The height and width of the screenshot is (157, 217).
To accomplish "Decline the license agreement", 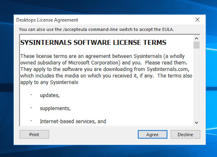I will (185, 135).
